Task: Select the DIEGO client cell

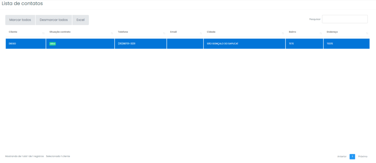Action: [x=26, y=44]
